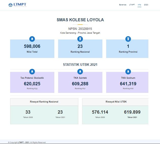Click the icon above TKA Soshum card

click(128, 72)
